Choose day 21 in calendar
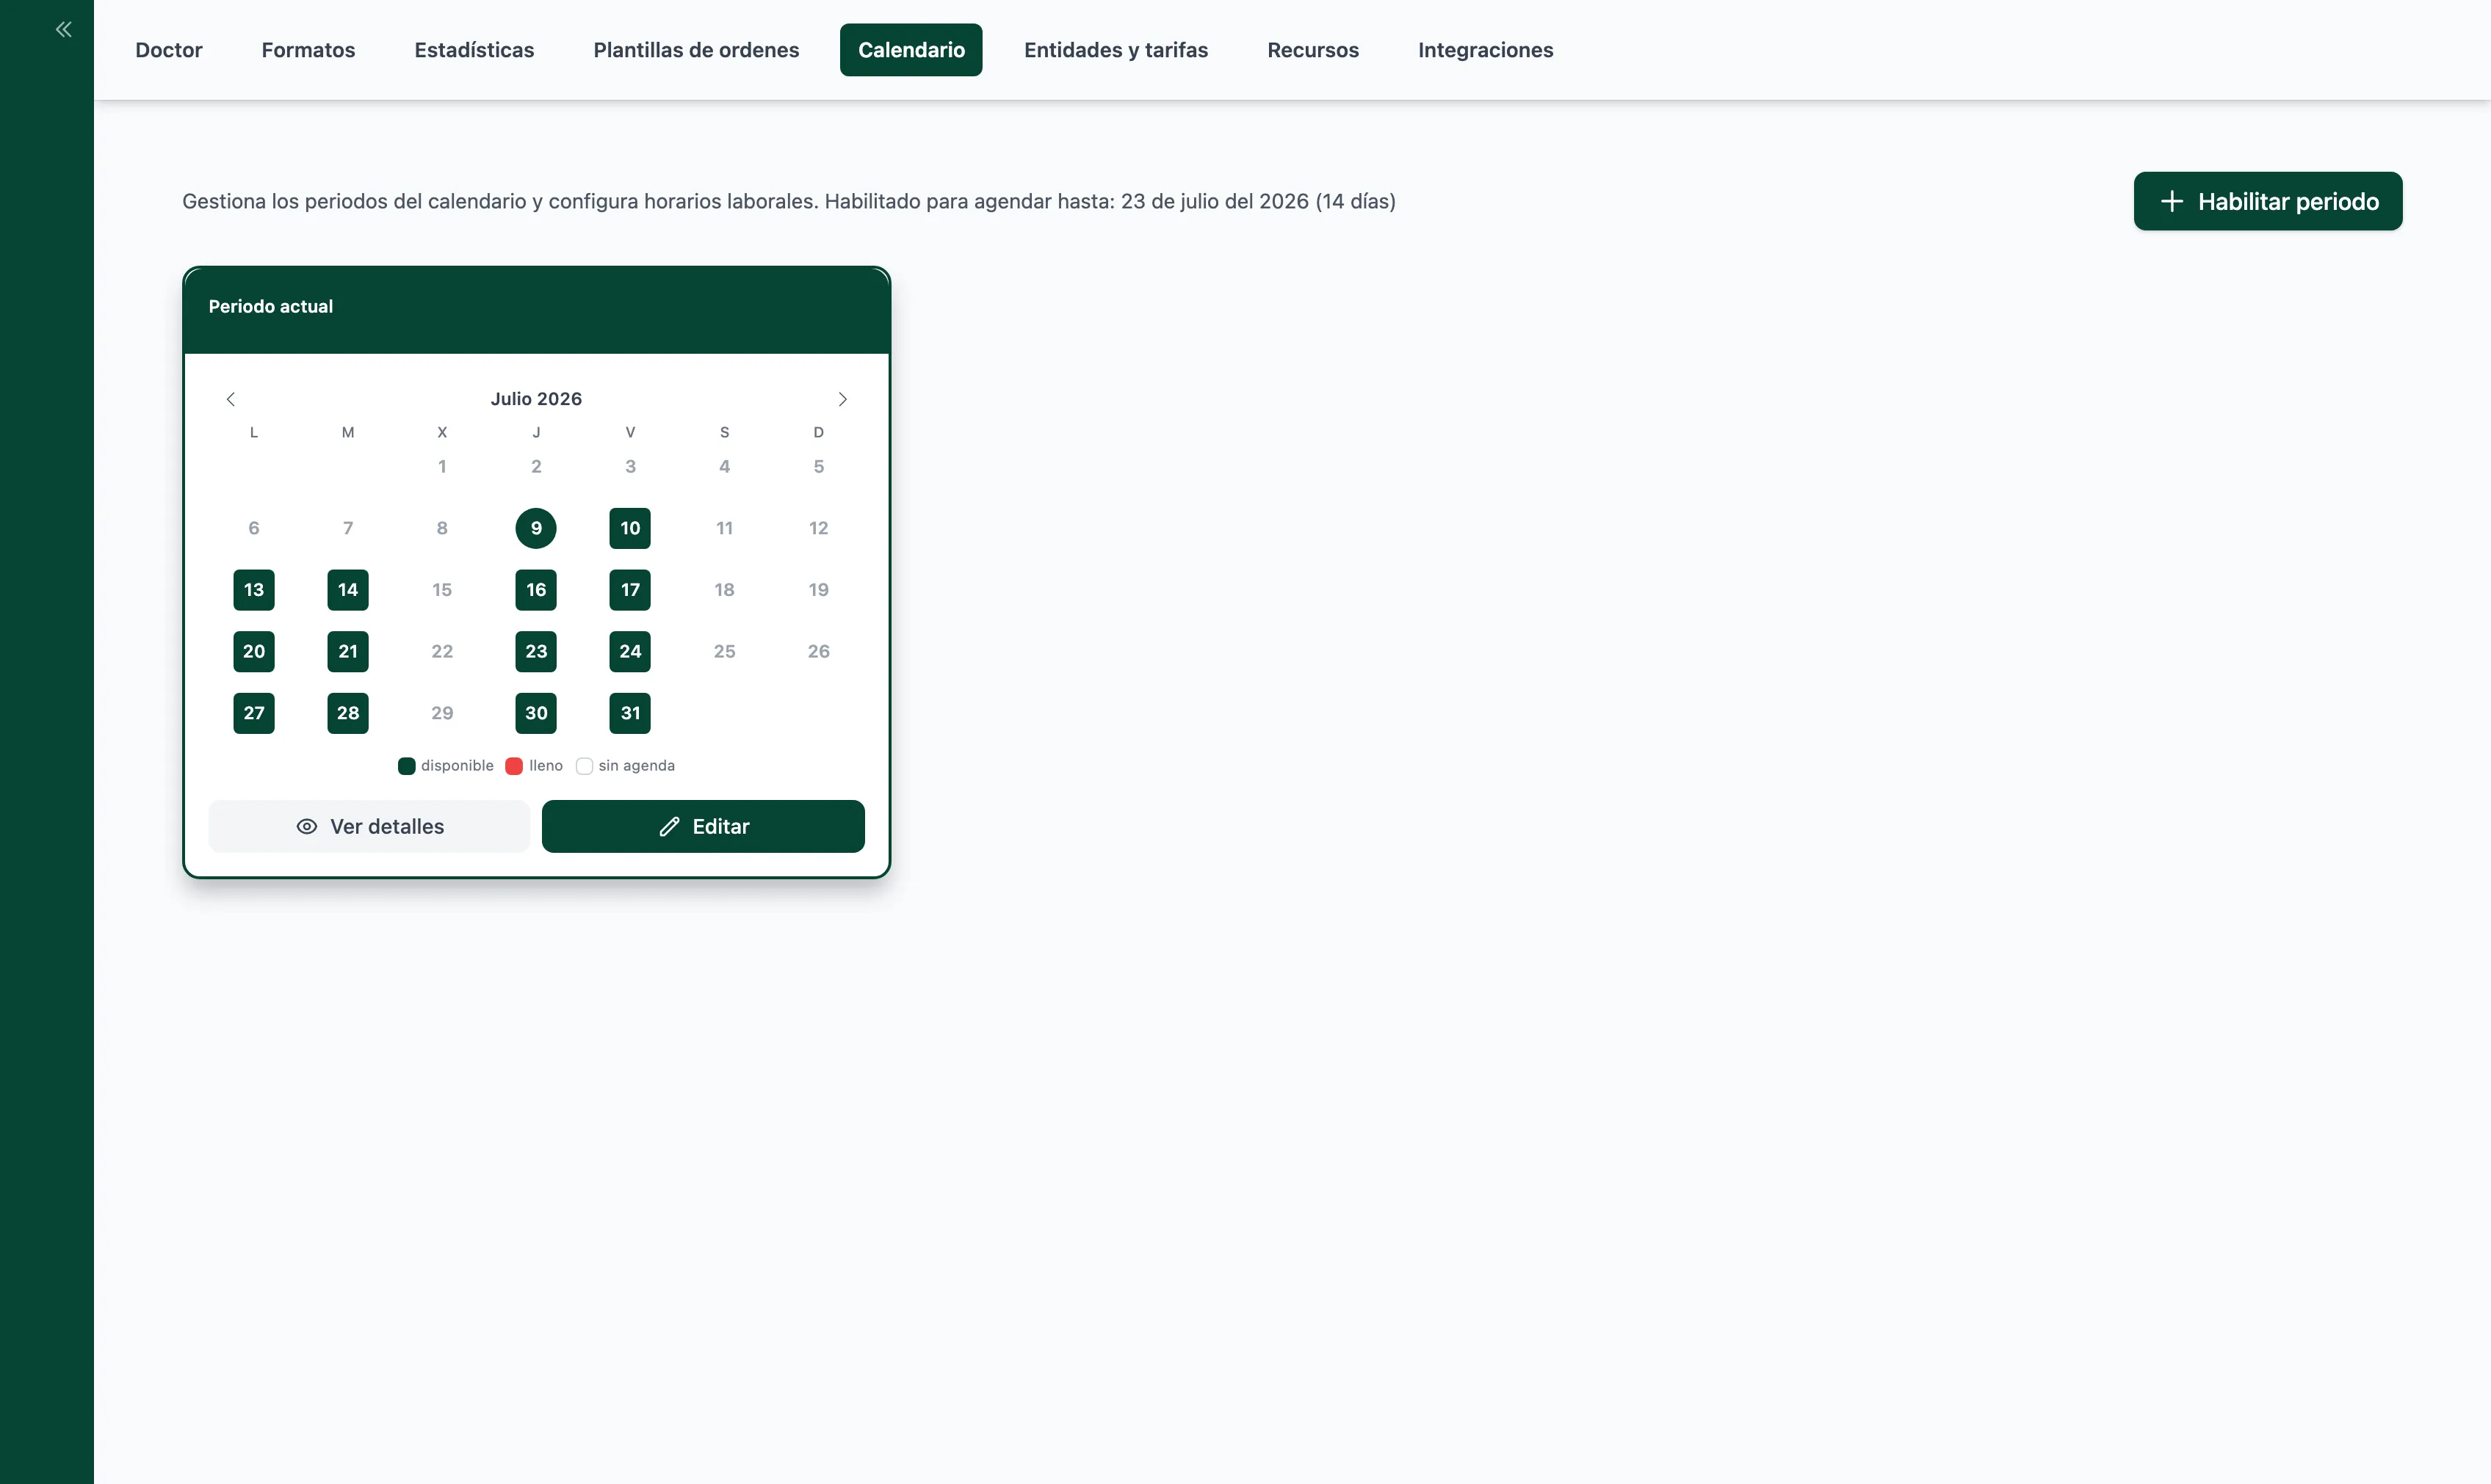 click(348, 651)
